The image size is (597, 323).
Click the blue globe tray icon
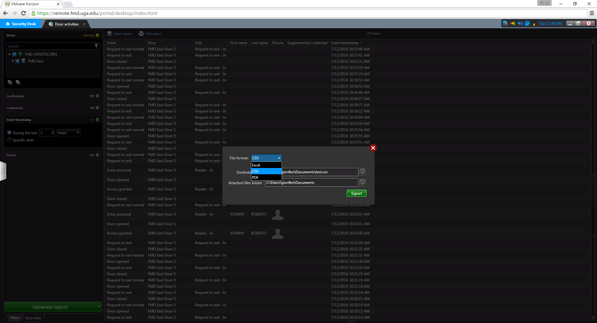coord(527,24)
